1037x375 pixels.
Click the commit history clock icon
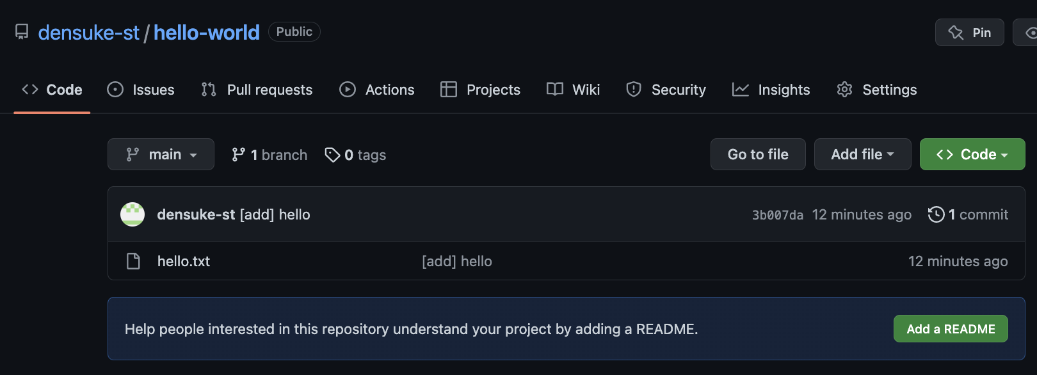click(936, 214)
